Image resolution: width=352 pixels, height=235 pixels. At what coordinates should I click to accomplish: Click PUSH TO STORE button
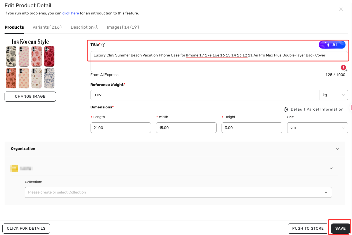[x=308, y=229]
